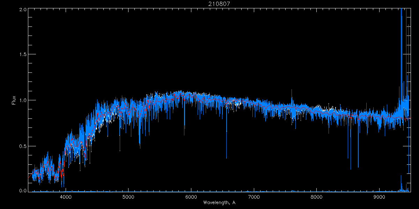419x209 pixels.
Task: Click the plot title 210807
Action: pos(219,4)
